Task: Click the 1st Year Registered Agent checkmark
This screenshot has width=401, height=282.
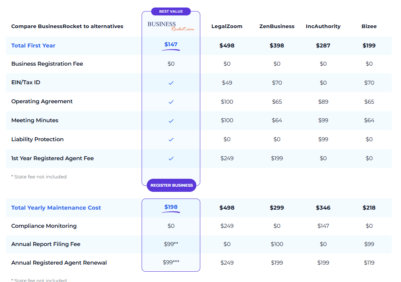Action: coord(171,158)
